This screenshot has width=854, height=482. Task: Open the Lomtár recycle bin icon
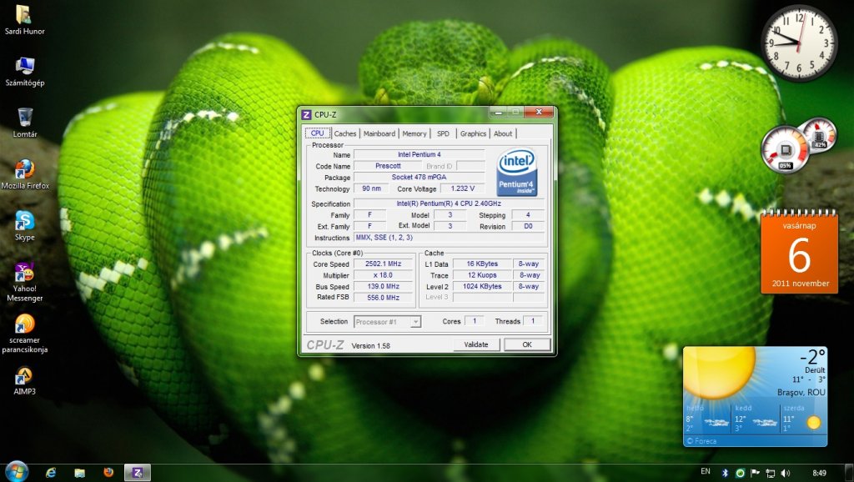click(x=24, y=123)
